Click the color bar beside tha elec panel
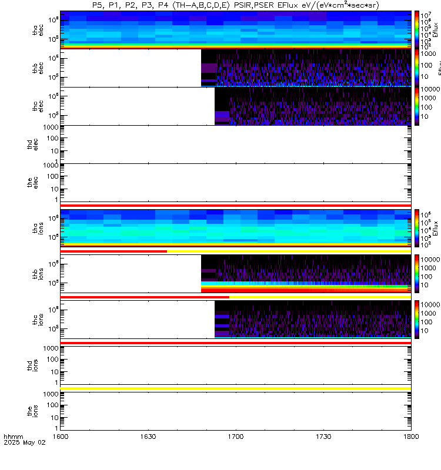Viewport: 441px width, 470px height. 417,30
